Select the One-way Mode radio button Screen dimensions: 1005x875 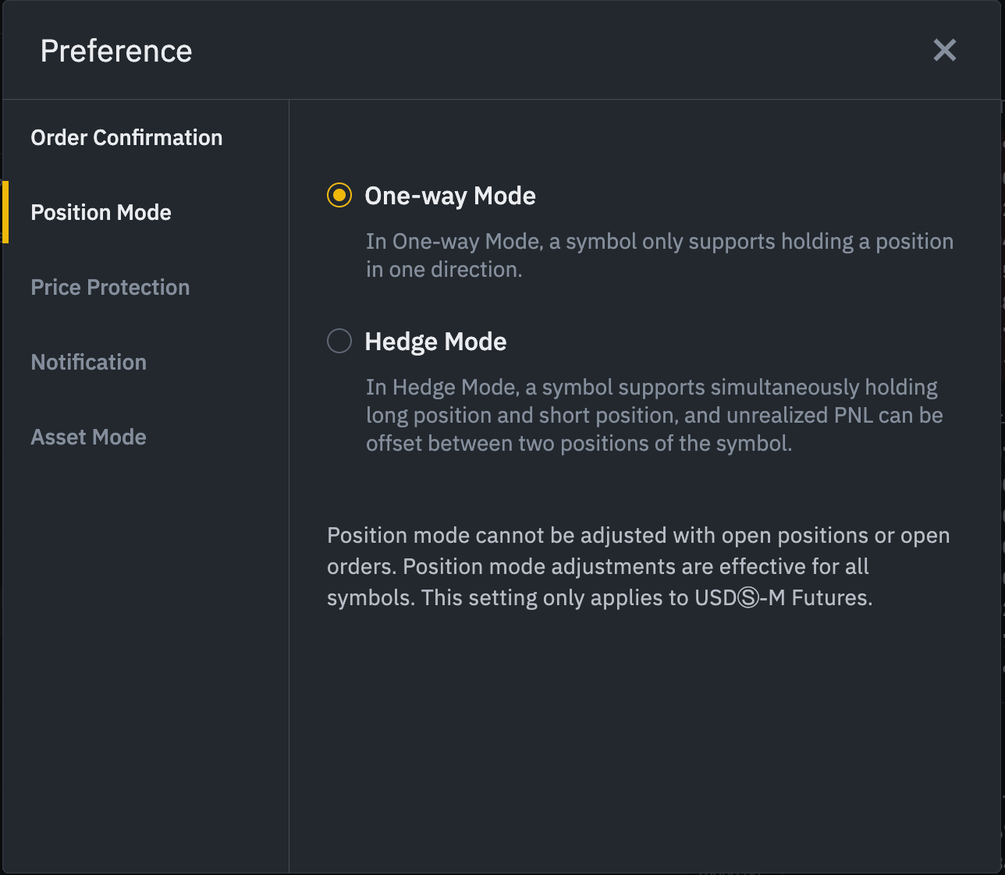tap(339, 195)
